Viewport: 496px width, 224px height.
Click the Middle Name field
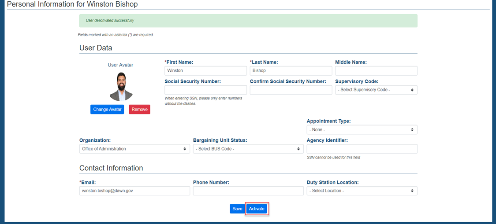click(x=377, y=71)
